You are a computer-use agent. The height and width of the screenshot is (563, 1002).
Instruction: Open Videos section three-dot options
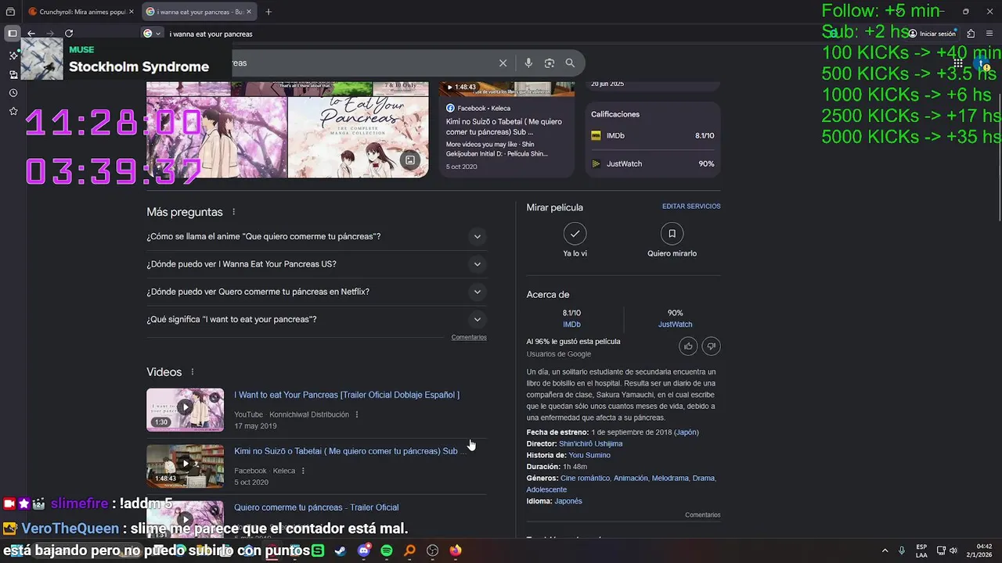point(192,372)
